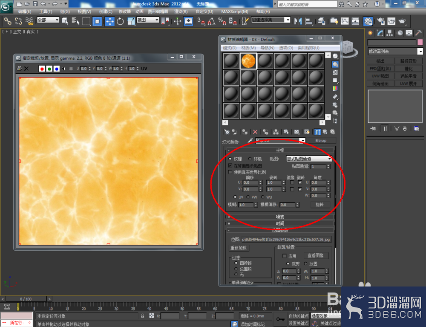
Task: Open 图形编辑器 menu
Action: pos(158,12)
